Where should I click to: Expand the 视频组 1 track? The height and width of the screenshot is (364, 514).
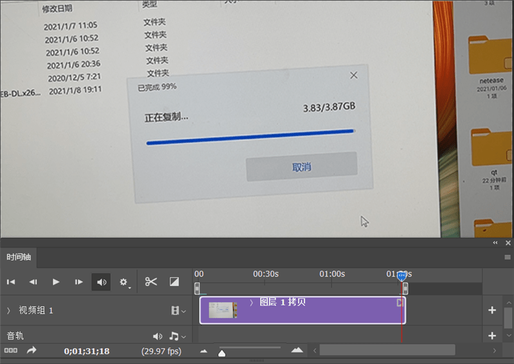8,311
